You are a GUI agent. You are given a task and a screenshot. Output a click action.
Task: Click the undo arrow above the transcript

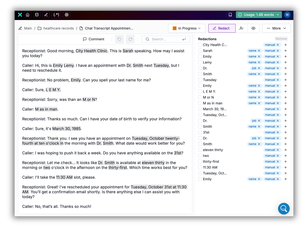pos(119,39)
